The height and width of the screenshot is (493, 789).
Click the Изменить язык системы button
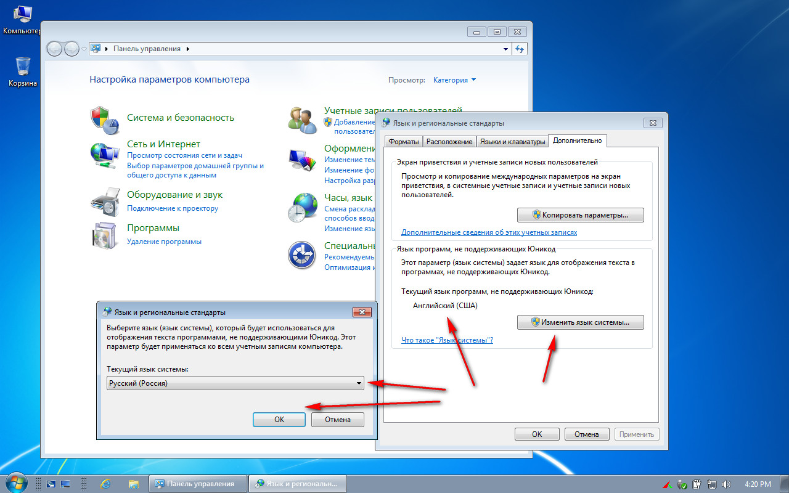[x=580, y=322]
